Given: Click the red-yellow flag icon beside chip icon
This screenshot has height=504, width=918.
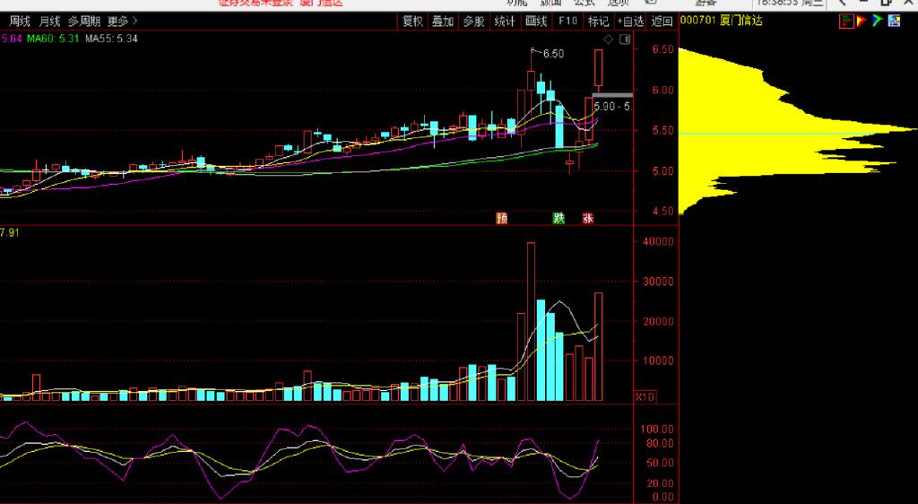Looking at the screenshot, I should (x=862, y=21).
